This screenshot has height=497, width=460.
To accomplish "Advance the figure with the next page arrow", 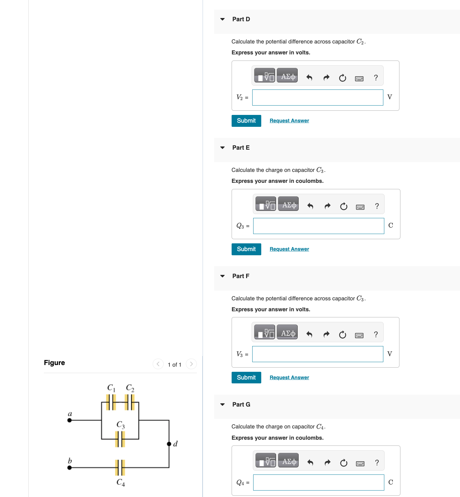I will (x=191, y=364).
